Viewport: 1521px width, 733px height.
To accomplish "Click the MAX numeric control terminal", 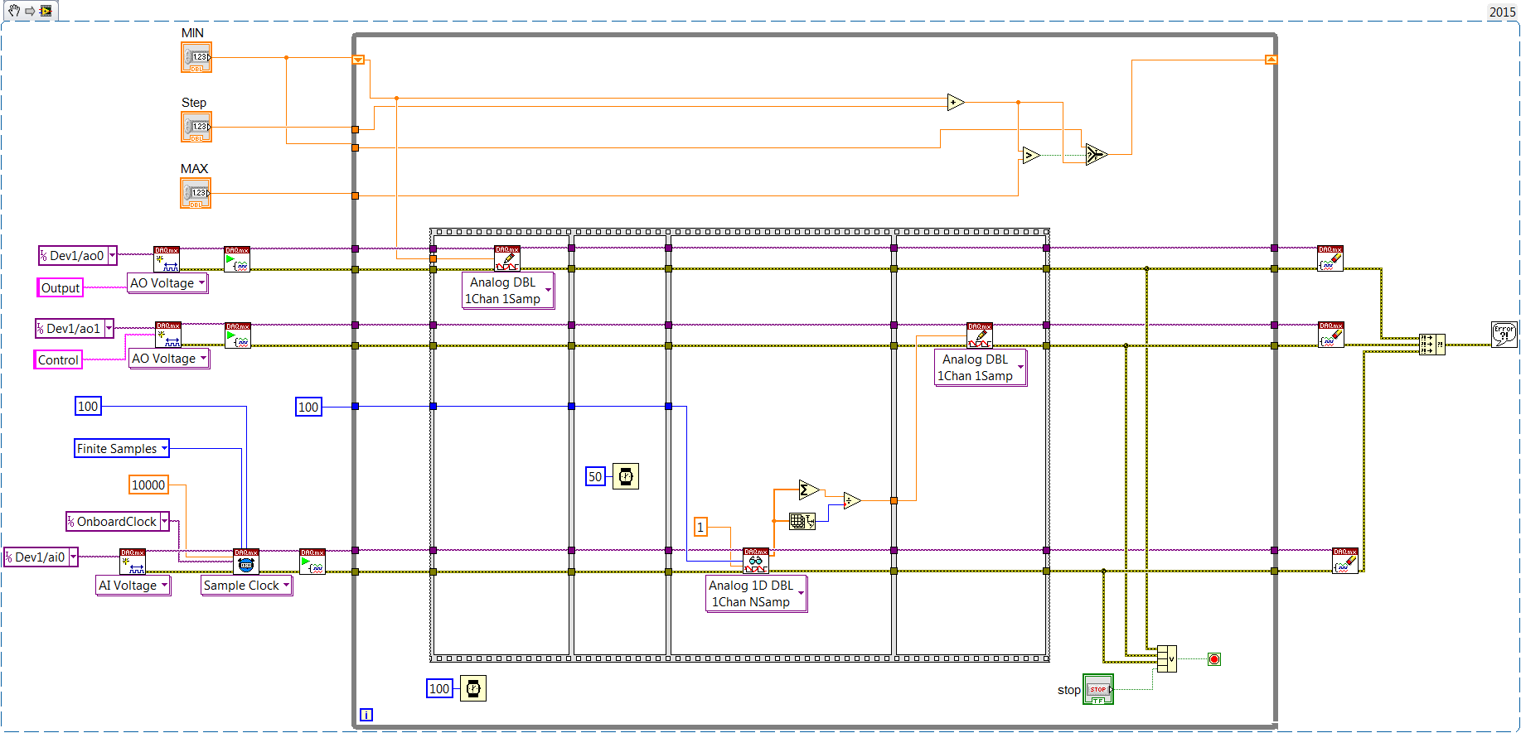I will tap(196, 193).
